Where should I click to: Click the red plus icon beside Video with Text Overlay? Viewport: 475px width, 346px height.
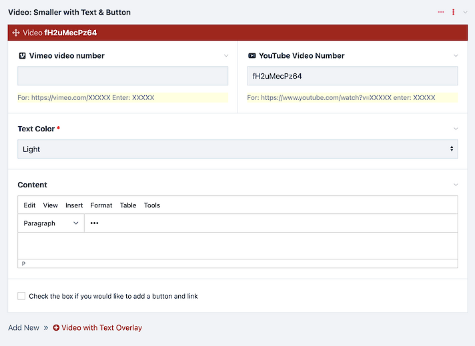(56, 327)
